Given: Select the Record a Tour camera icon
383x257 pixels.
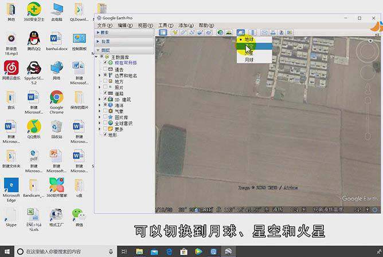Looking at the screenshot, I should [209, 33].
